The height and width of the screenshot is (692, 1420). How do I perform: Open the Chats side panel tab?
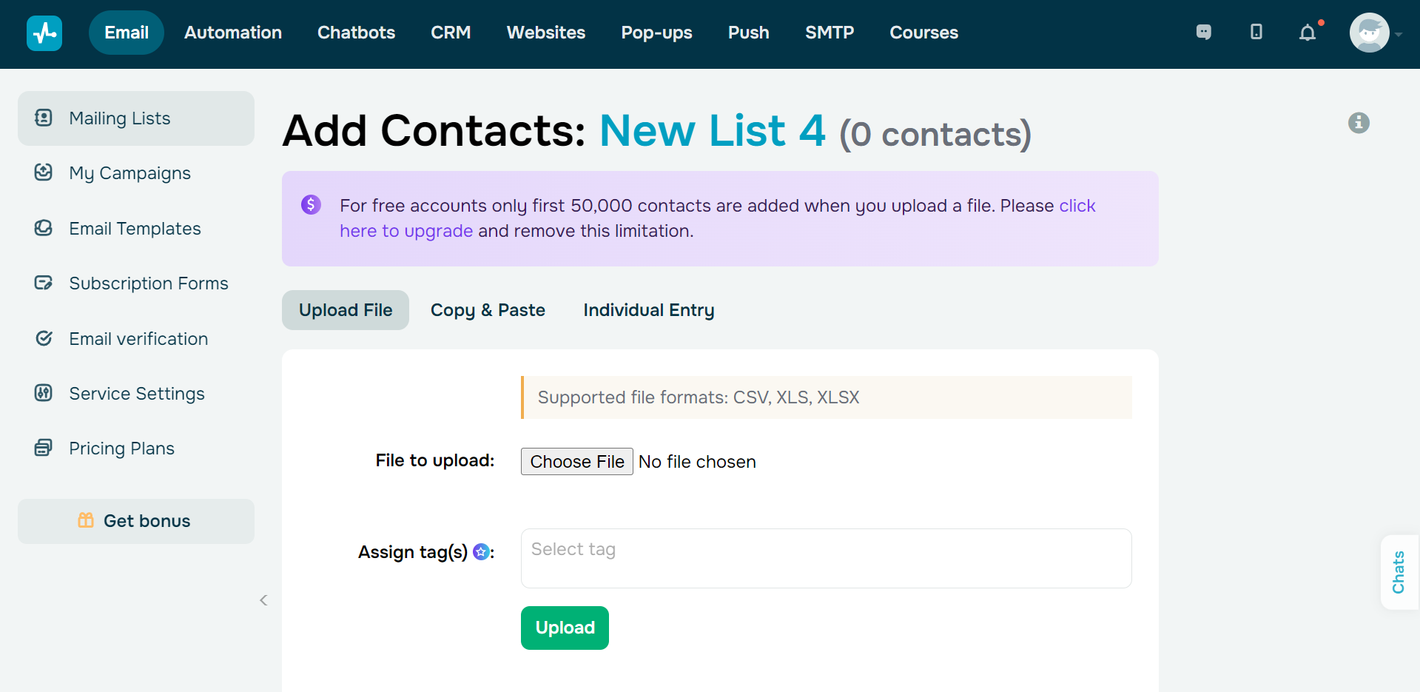click(1399, 572)
